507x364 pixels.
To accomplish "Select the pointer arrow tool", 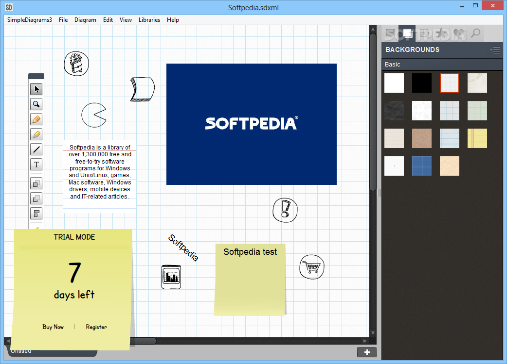I will [x=36, y=89].
